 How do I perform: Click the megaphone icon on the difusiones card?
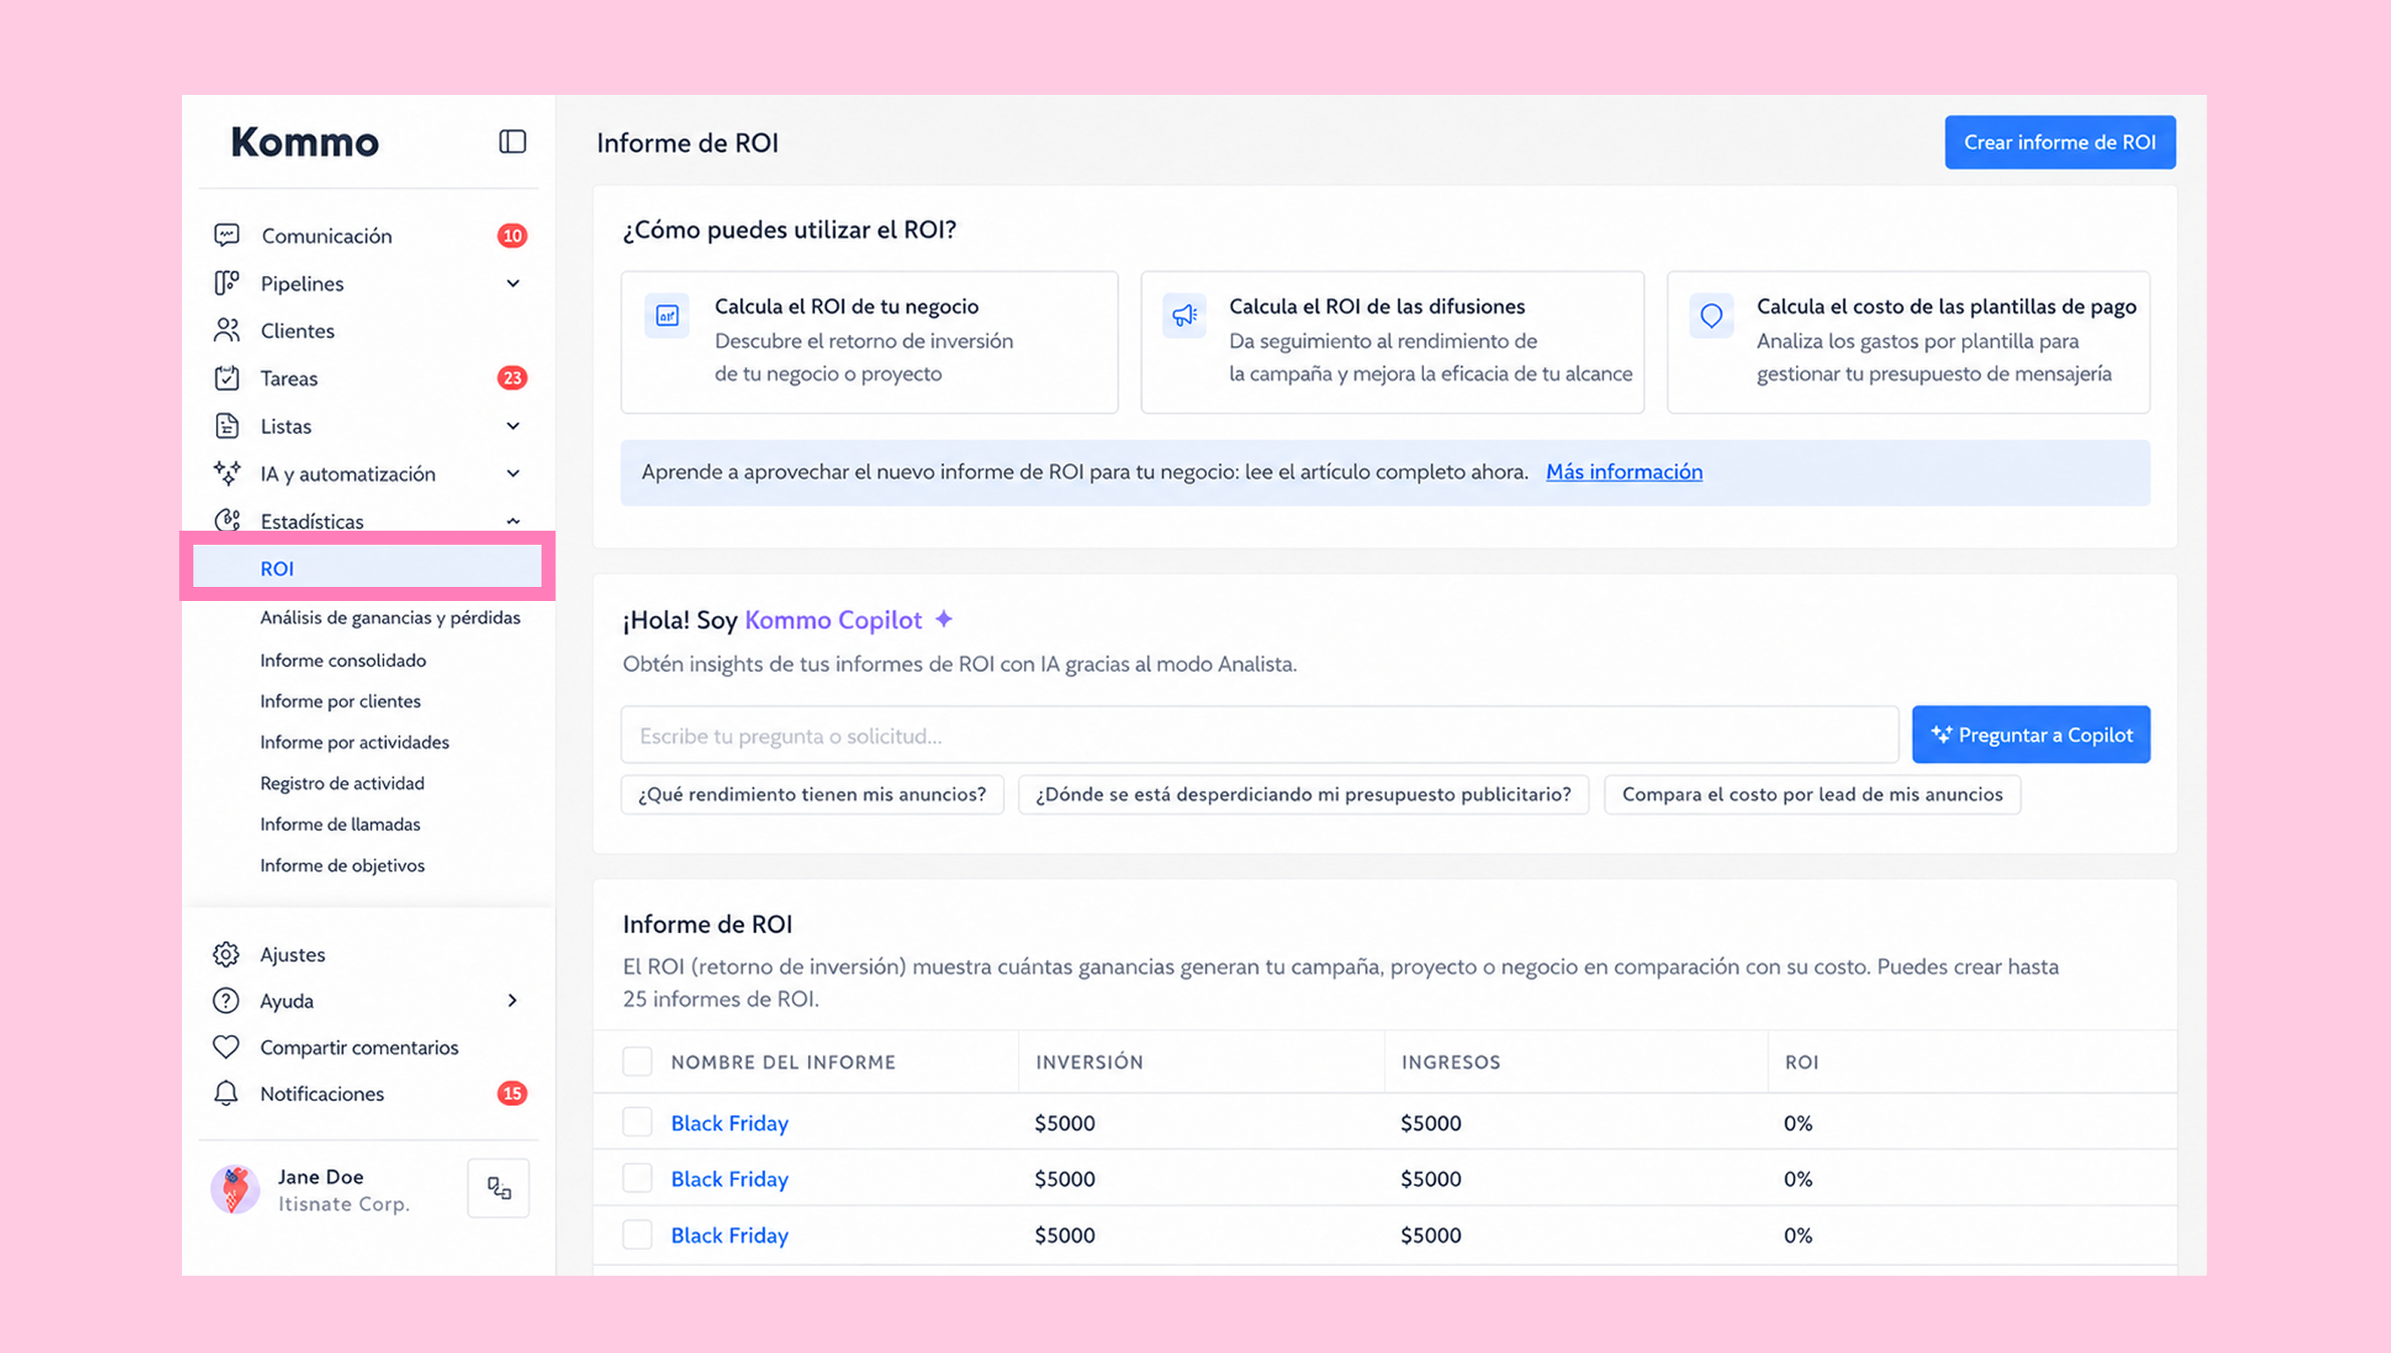click(1183, 316)
